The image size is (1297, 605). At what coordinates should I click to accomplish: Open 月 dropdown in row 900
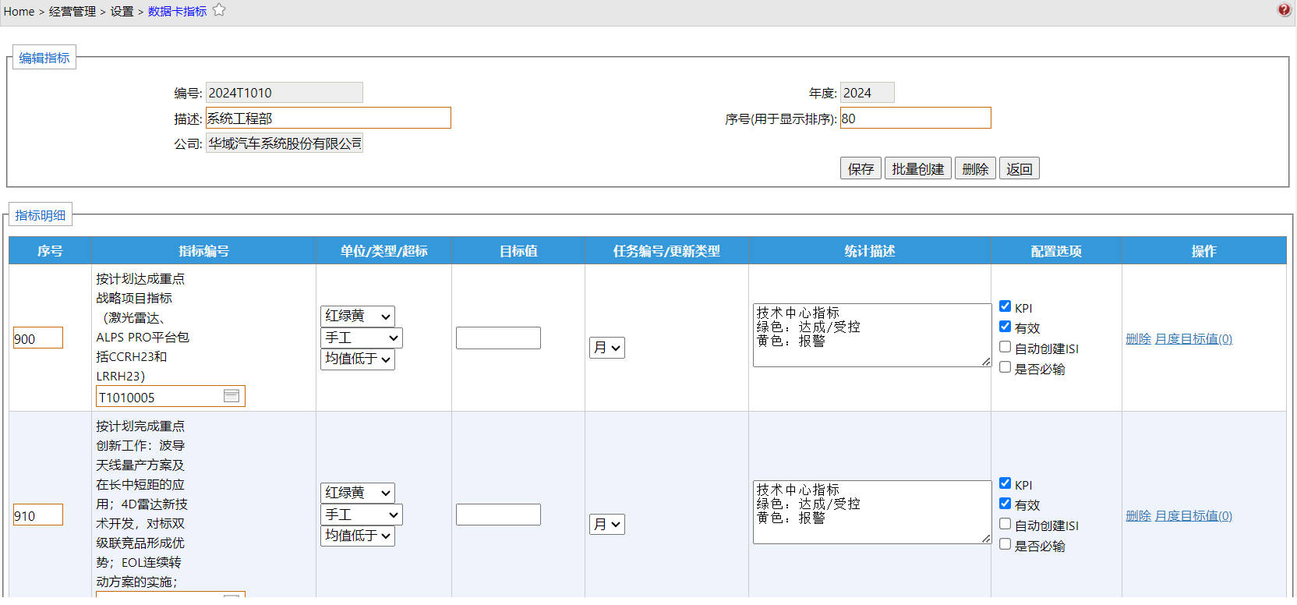607,348
